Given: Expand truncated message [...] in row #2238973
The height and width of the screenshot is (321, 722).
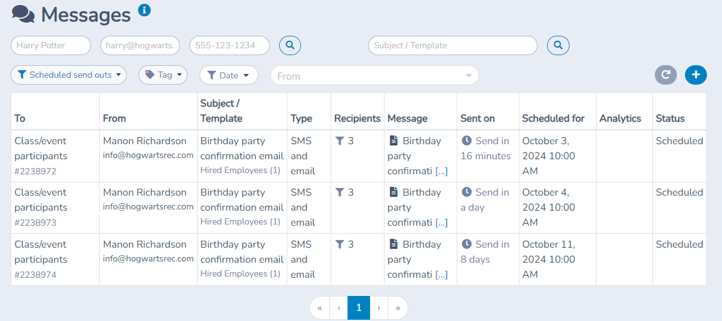Looking at the screenshot, I should tap(441, 223).
